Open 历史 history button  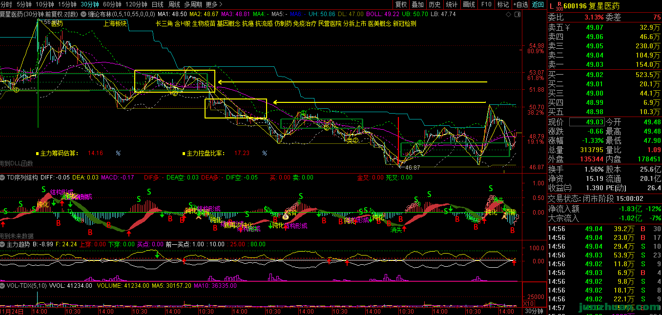pyautogui.click(x=434, y=4)
